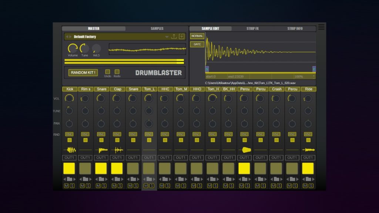Open folder icon under Ride strip
The width and height of the screenshot is (379, 213).
click(308, 179)
